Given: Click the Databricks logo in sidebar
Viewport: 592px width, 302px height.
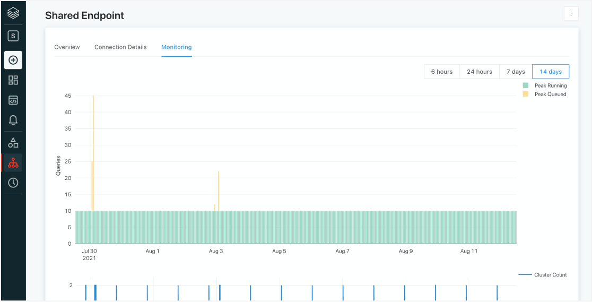Looking at the screenshot, I should 13,13.
